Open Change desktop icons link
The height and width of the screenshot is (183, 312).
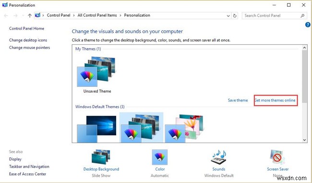pyautogui.click(x=28, y=40)
